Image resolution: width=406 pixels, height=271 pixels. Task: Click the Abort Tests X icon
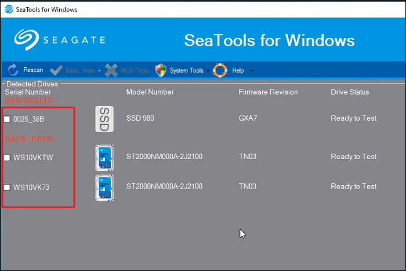(111, 70)
